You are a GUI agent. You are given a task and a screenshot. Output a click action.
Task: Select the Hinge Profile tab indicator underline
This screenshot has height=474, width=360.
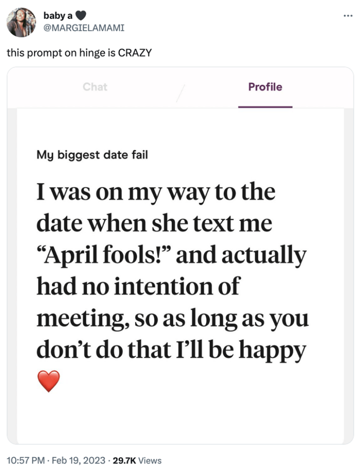pyautogui.click(x=265, y=106)
